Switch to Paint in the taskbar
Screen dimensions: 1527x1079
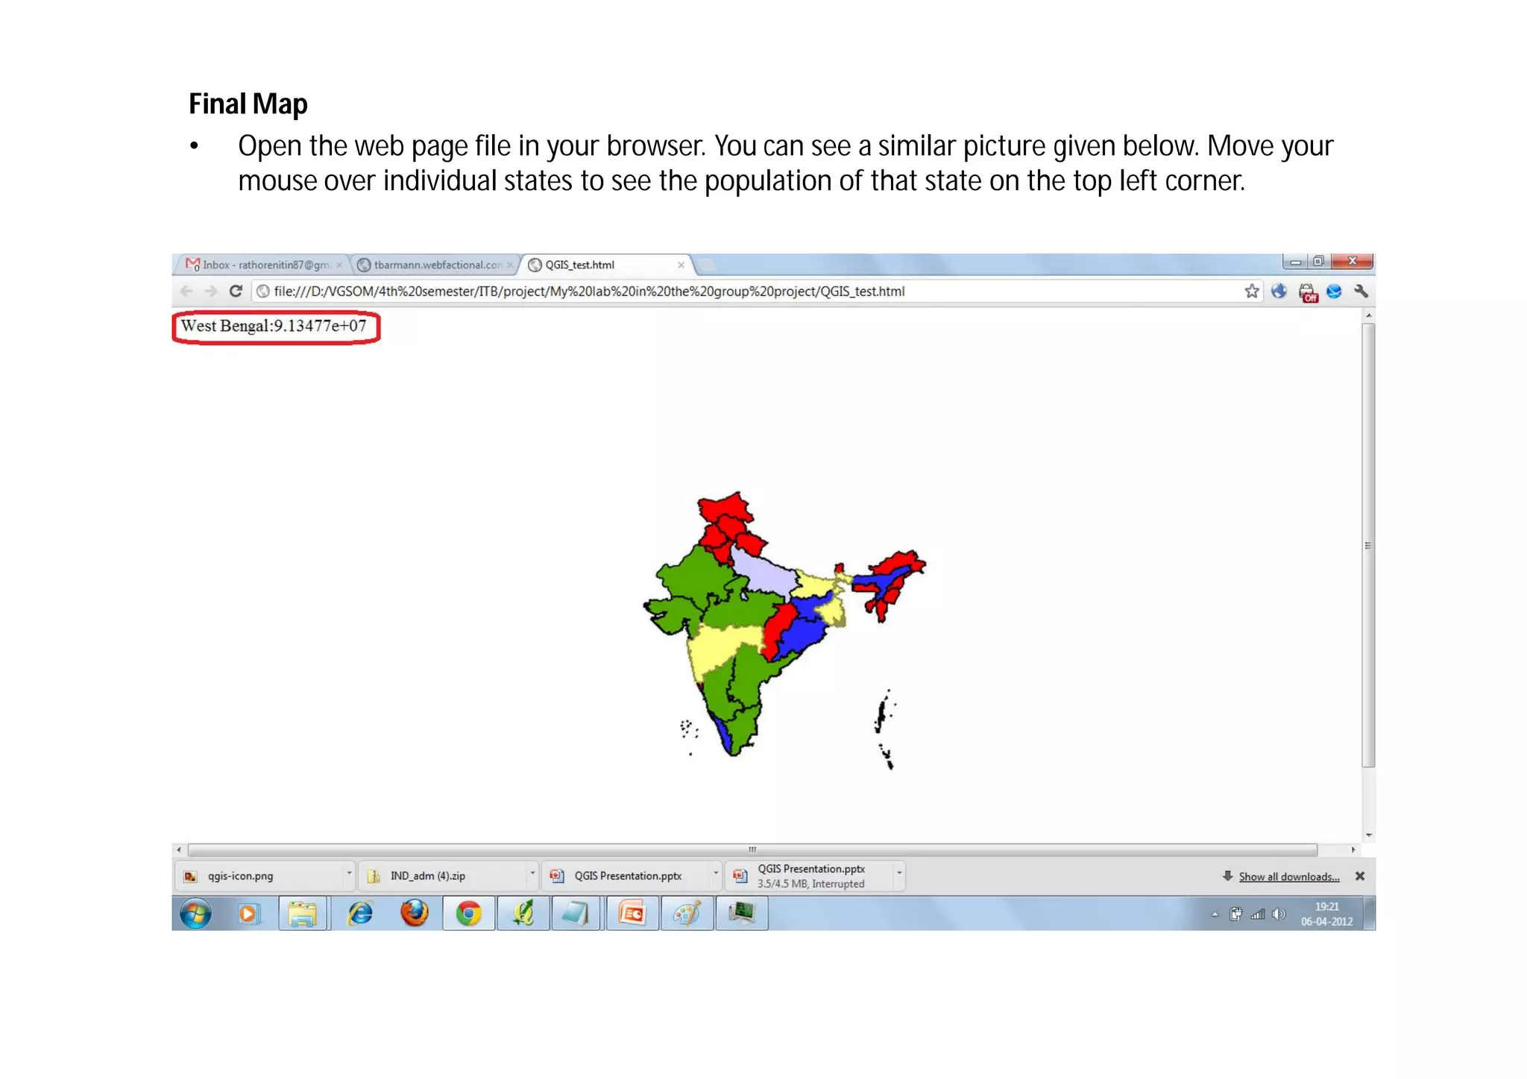pyautogui.click(x=687, y=913)
